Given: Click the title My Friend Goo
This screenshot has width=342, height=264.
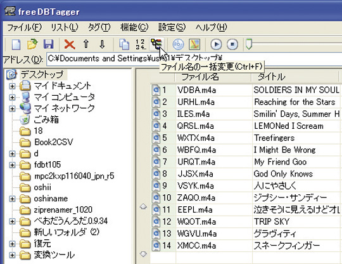Looking at the screenshot, I should [281, 162].
